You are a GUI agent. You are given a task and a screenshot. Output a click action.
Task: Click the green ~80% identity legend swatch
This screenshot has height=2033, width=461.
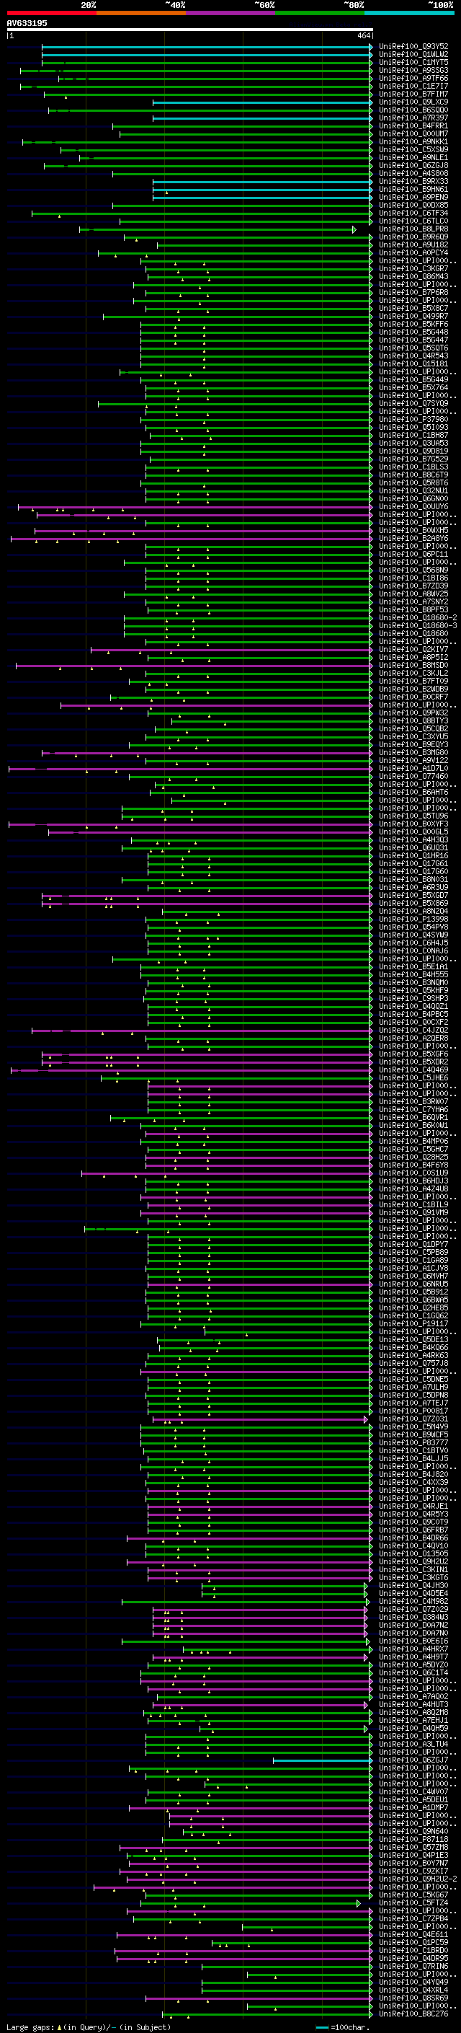tap(320, 13)
